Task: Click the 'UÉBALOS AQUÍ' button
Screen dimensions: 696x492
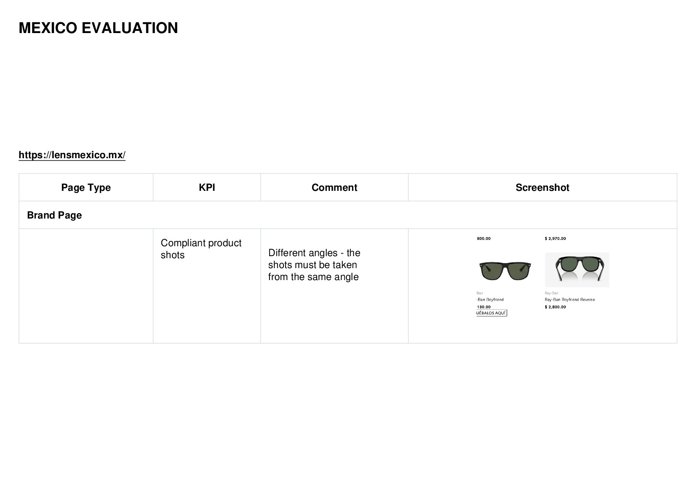Action: (491, 313)
